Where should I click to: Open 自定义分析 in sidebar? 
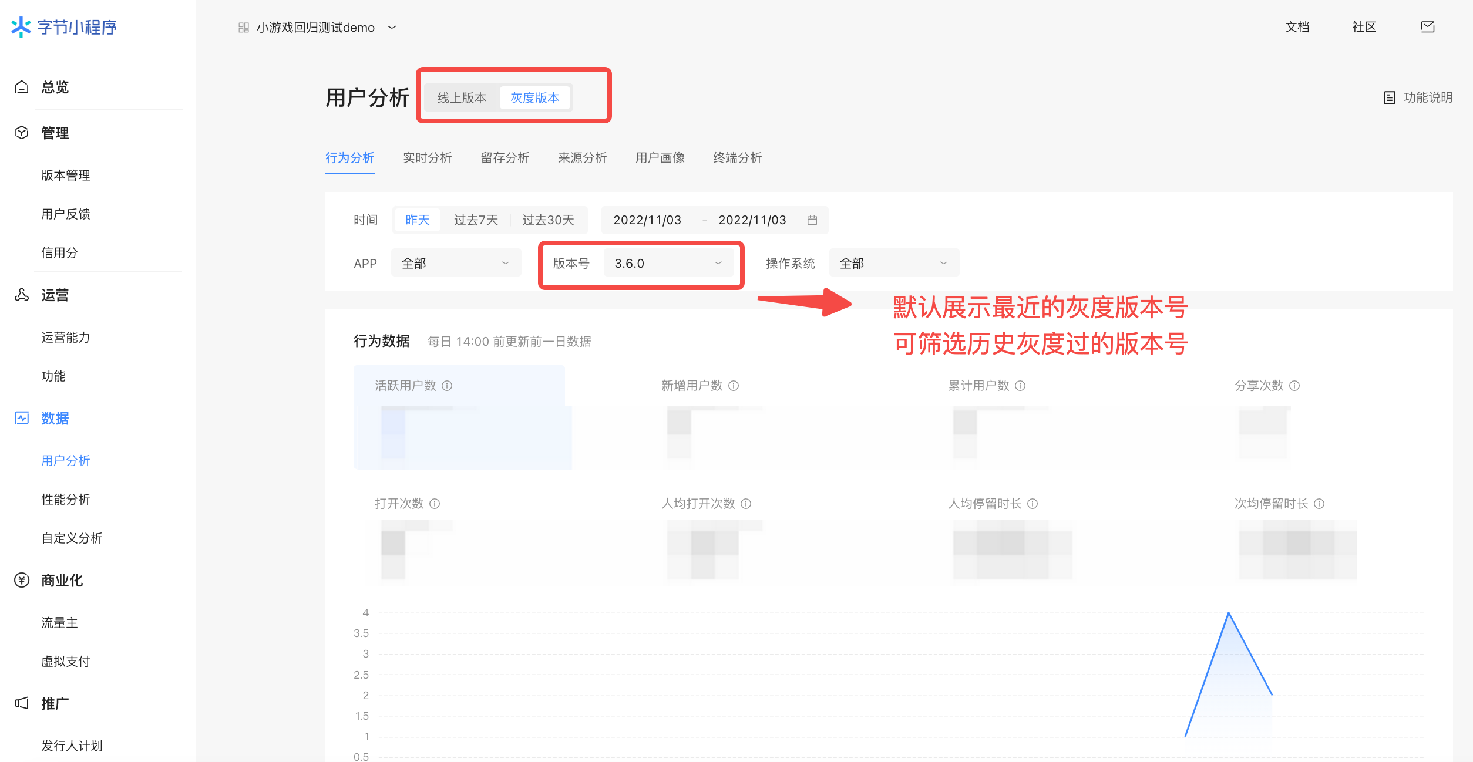[x=72, y=538]
